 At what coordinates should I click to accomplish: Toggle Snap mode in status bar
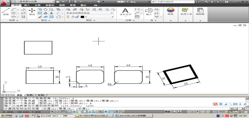(58, 112)
